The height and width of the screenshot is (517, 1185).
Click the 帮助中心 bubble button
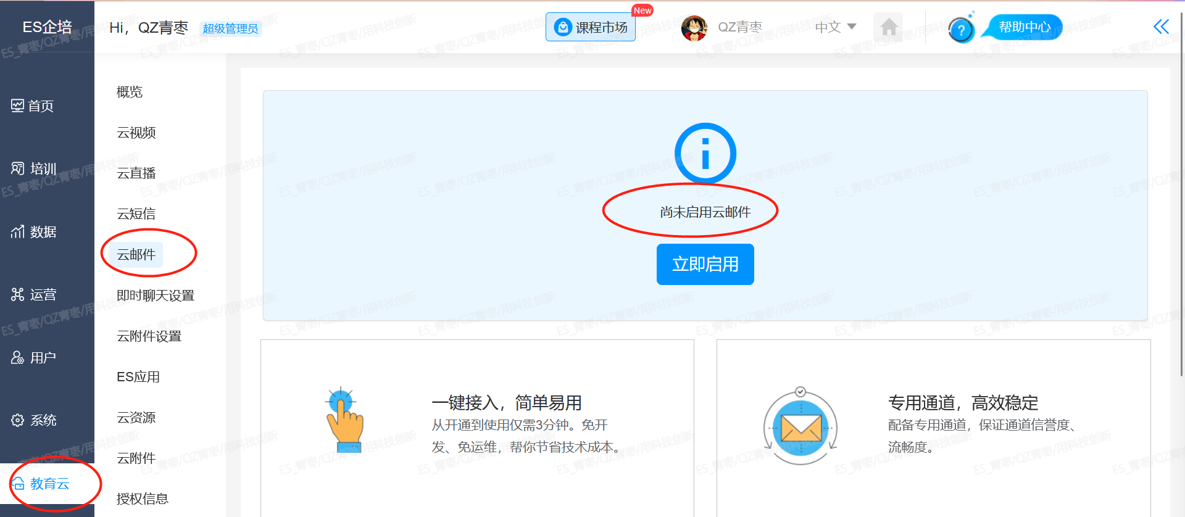tap(1024, 27)
